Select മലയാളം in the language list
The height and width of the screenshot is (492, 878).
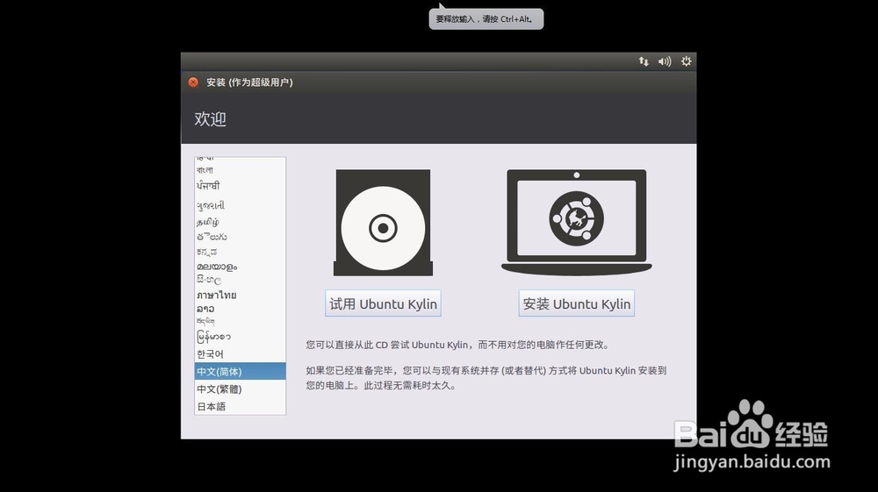(x=241, y=267)
